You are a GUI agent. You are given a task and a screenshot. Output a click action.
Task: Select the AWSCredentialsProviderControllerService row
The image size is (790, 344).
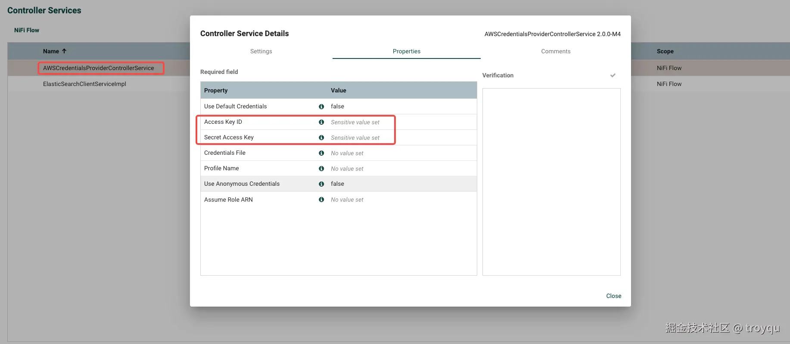98,68
